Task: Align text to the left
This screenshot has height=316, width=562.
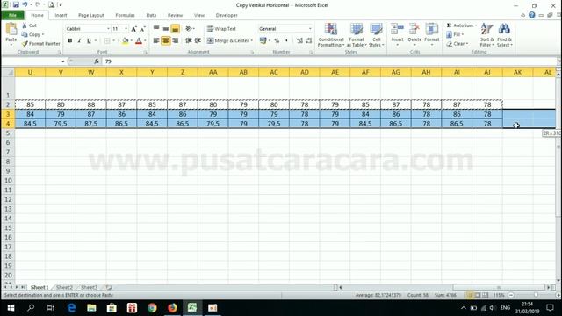Action: tap(156, 40)
